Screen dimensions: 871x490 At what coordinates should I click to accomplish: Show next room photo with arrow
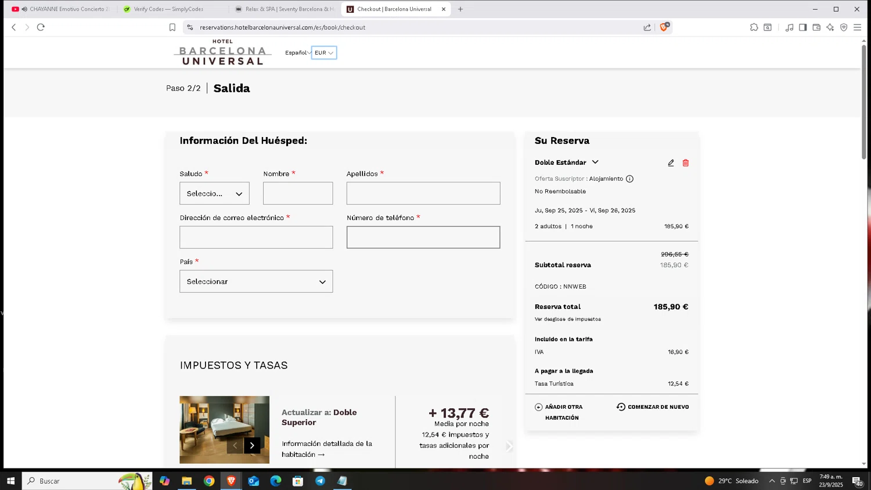252,445
